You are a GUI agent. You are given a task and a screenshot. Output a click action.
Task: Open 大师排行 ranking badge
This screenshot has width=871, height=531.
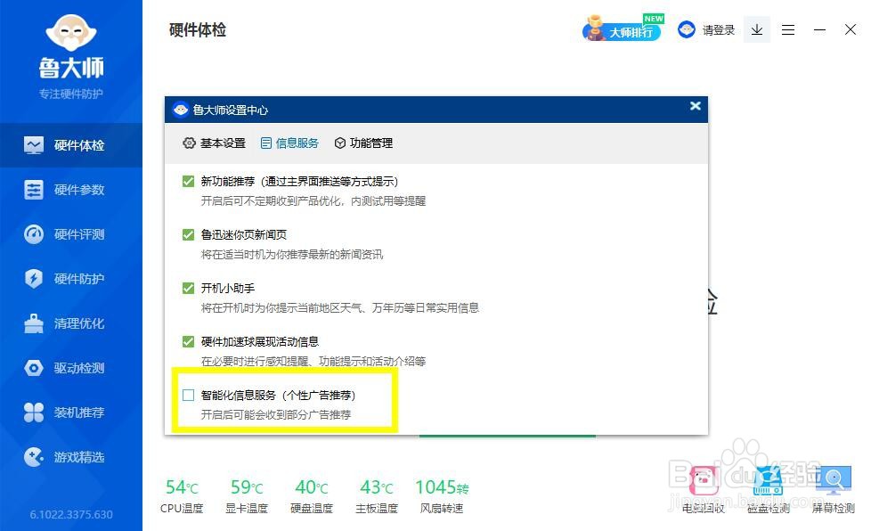623,29
